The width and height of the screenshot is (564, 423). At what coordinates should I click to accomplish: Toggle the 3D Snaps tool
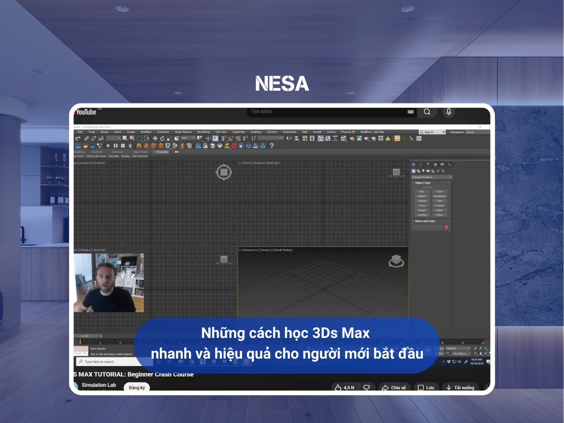tap(223, 139)
